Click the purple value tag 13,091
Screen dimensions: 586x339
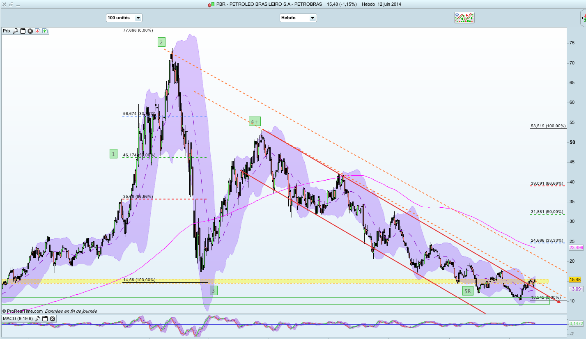click(576, 289)
